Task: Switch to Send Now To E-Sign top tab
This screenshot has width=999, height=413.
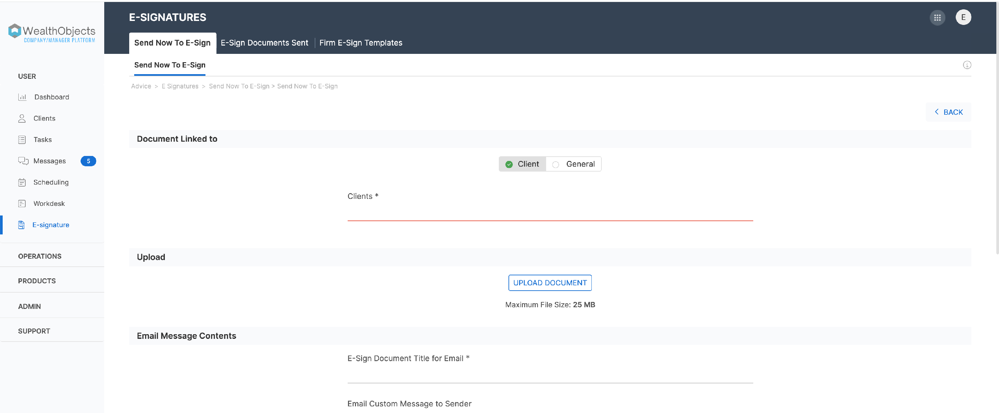Action: [172, 43]
